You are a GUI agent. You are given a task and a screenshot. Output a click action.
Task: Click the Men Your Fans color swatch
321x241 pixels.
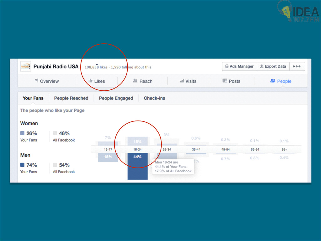click(x=22, y=165)
